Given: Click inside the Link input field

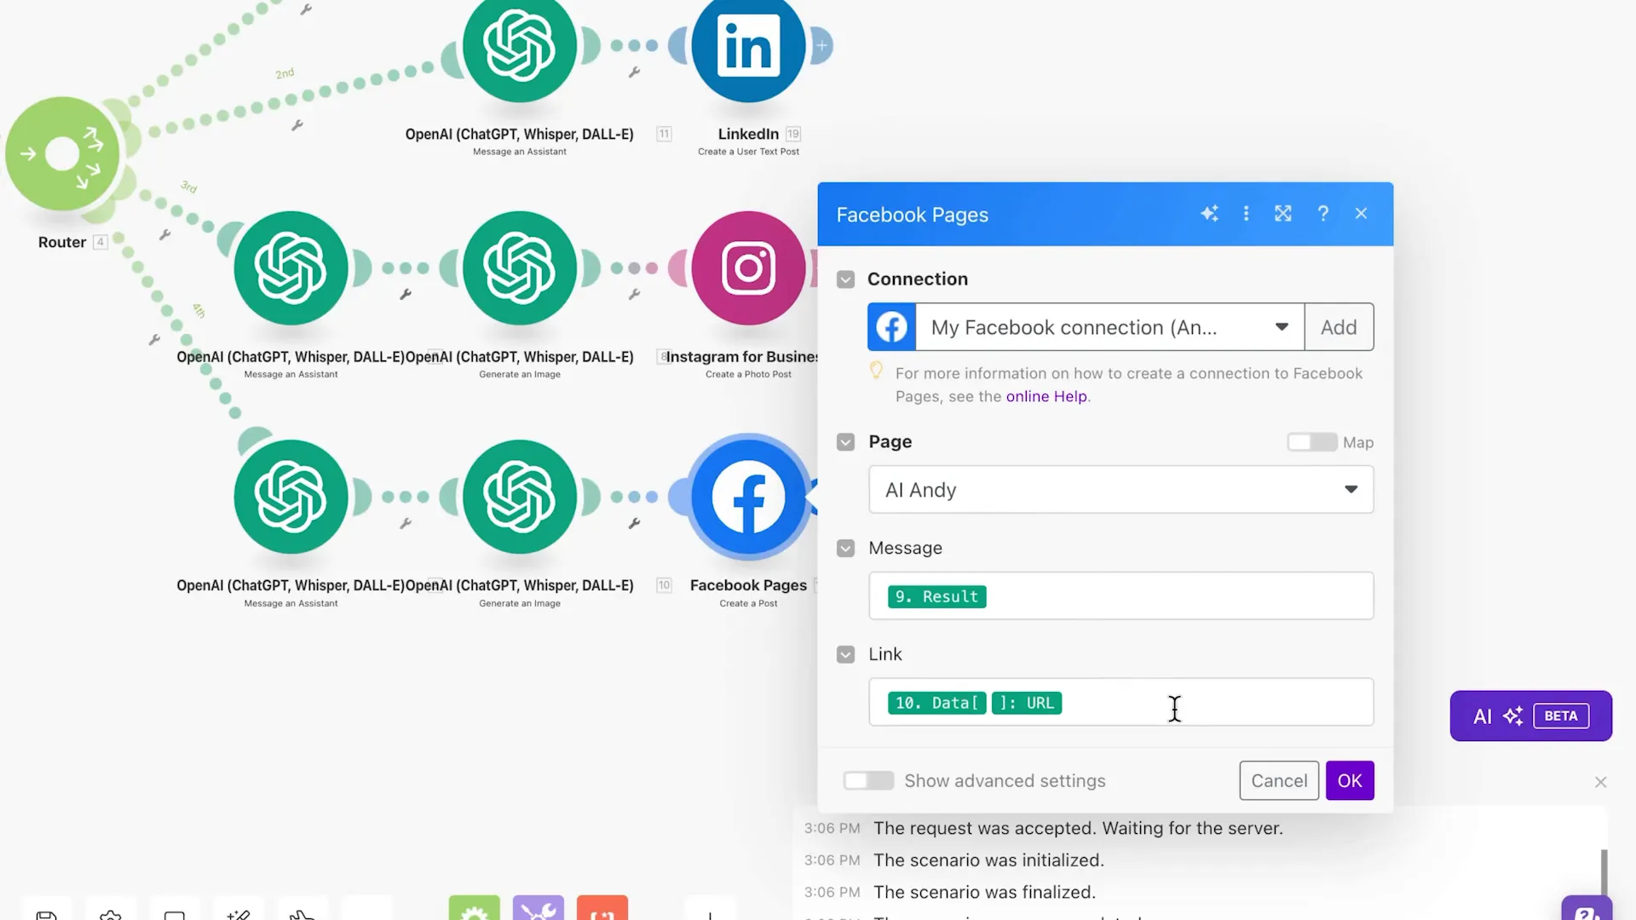Looking at the screenshot, I should click(1121, 703).
